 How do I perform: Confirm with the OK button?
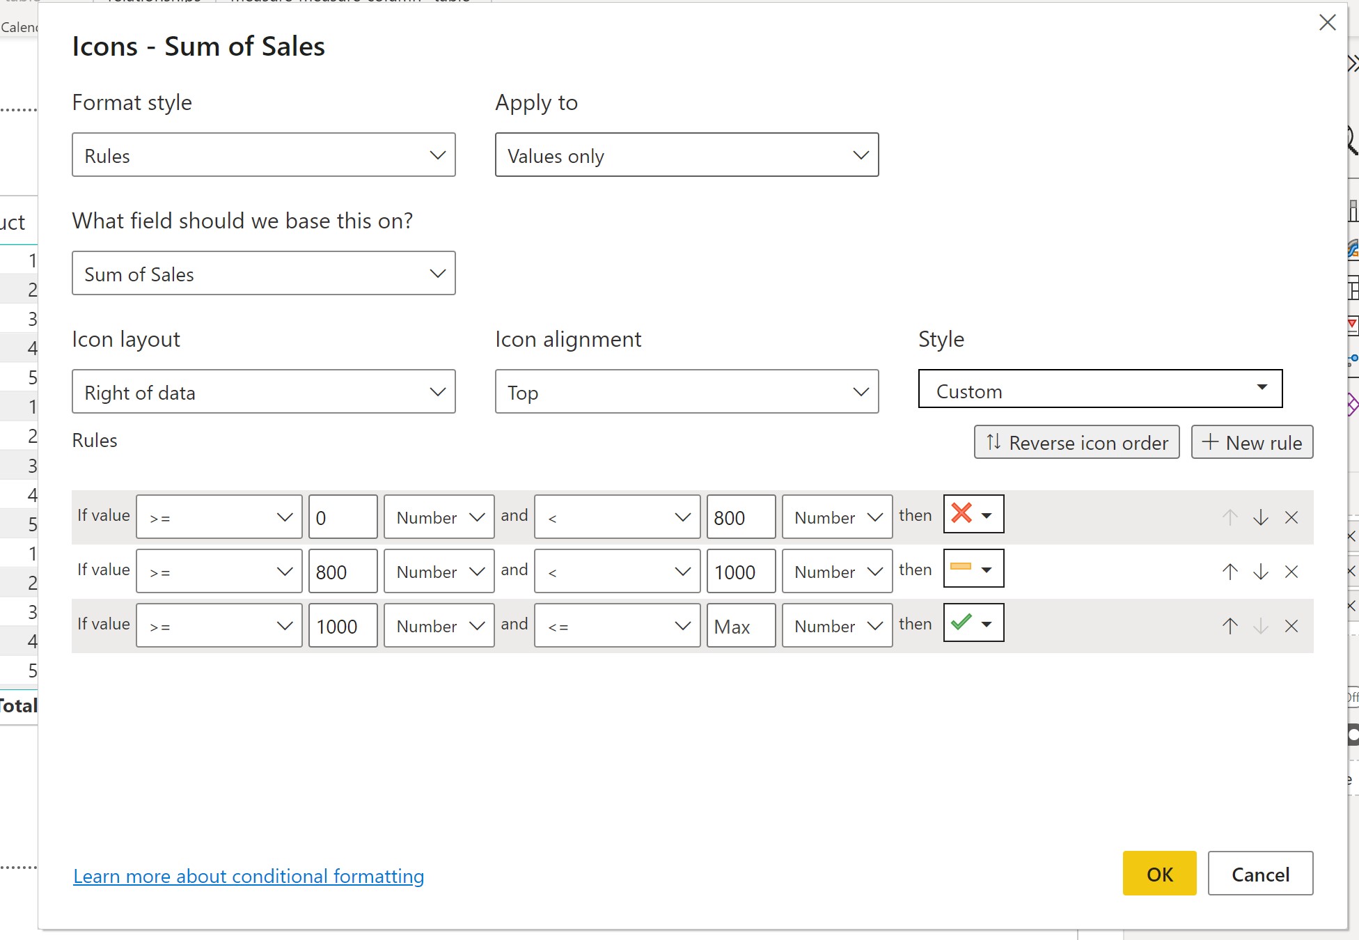click(1159, 873)
